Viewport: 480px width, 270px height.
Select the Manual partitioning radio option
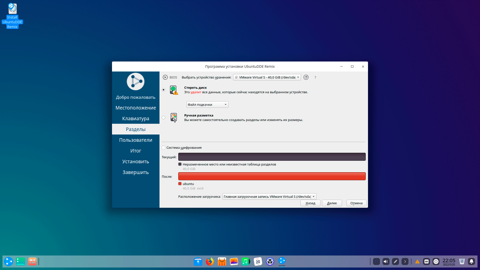click(x=163, y=117)
